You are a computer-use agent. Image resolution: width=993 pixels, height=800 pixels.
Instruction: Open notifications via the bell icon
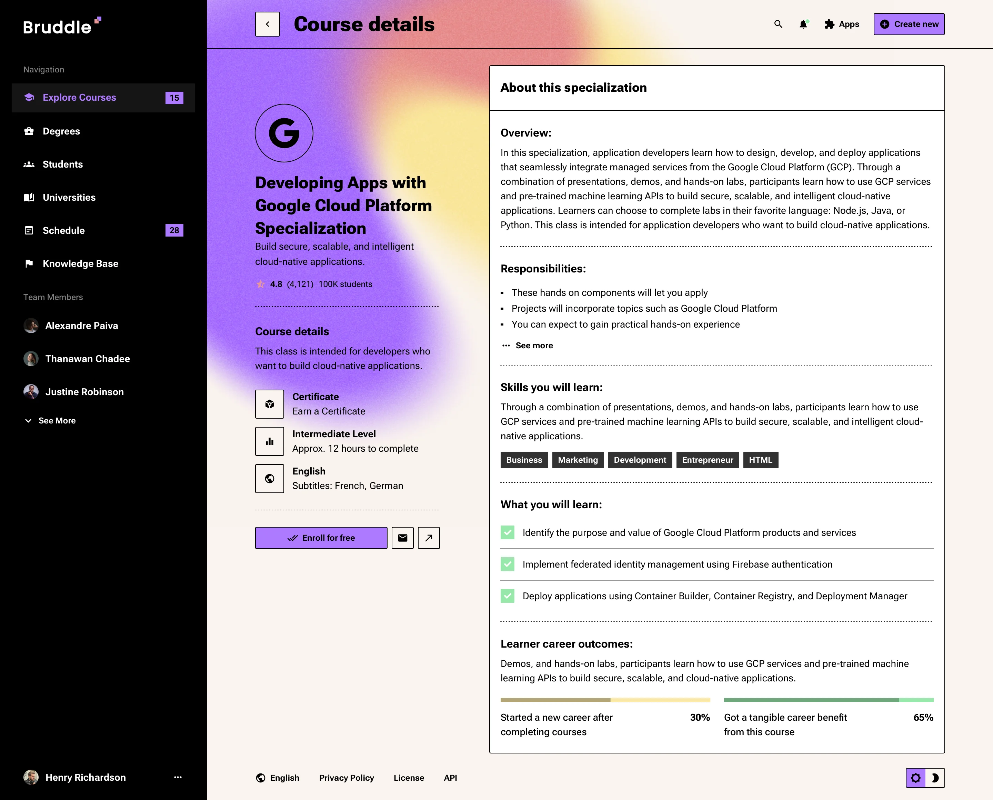803,24
